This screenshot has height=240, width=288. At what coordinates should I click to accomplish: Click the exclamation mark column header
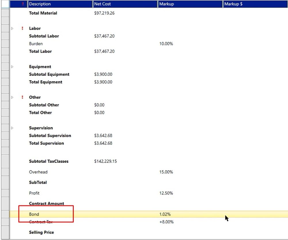(x=23, y=4)
